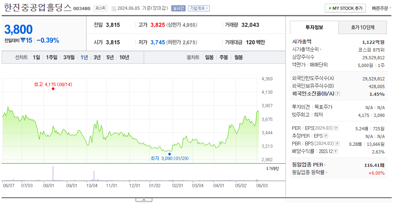The image size is (393, 203).
Task: Click help icon next to PER EPS(2024.03)
Action: click(336, 128)
